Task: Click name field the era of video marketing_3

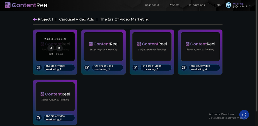Action: pos(156,68)
